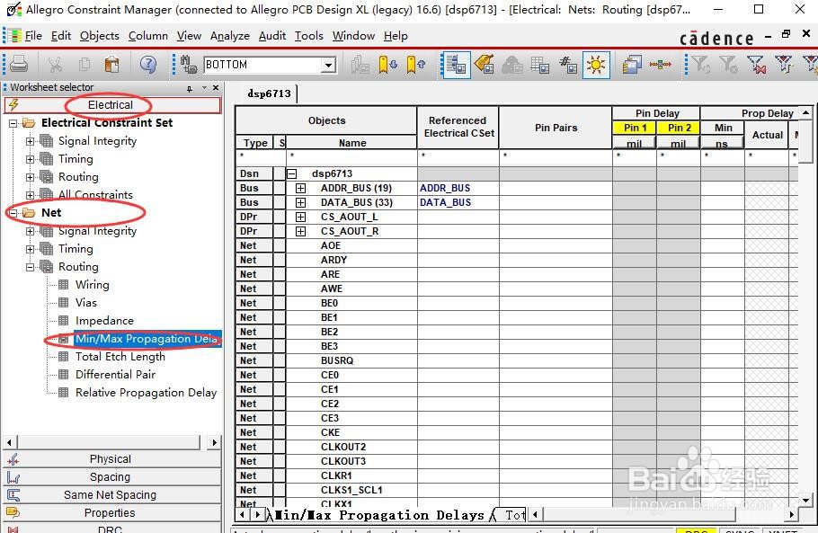Toggle the sun-shaped analysis icon

(596, 65)
